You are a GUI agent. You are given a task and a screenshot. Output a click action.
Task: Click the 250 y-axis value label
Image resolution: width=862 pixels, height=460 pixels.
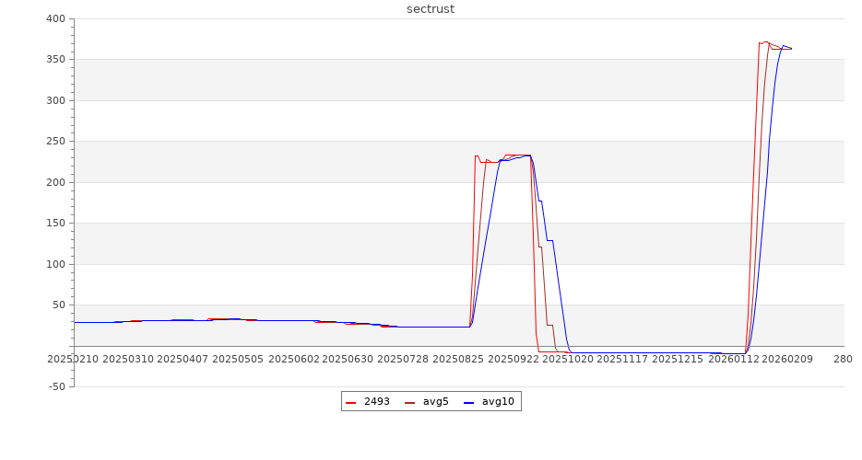pos(54,142)
